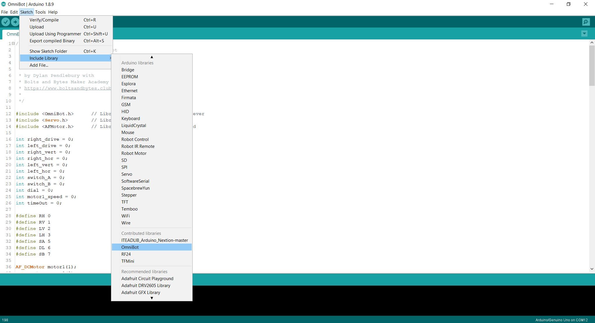Select OmniBot from Contributed libraries

point(130,247)
